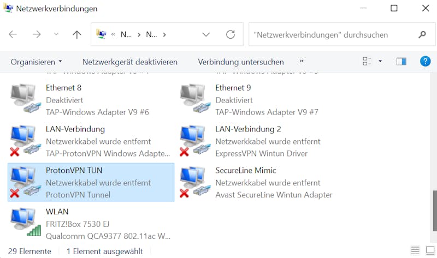Switch to details view in status bar
Screen dimensions: 437x258
415,250
